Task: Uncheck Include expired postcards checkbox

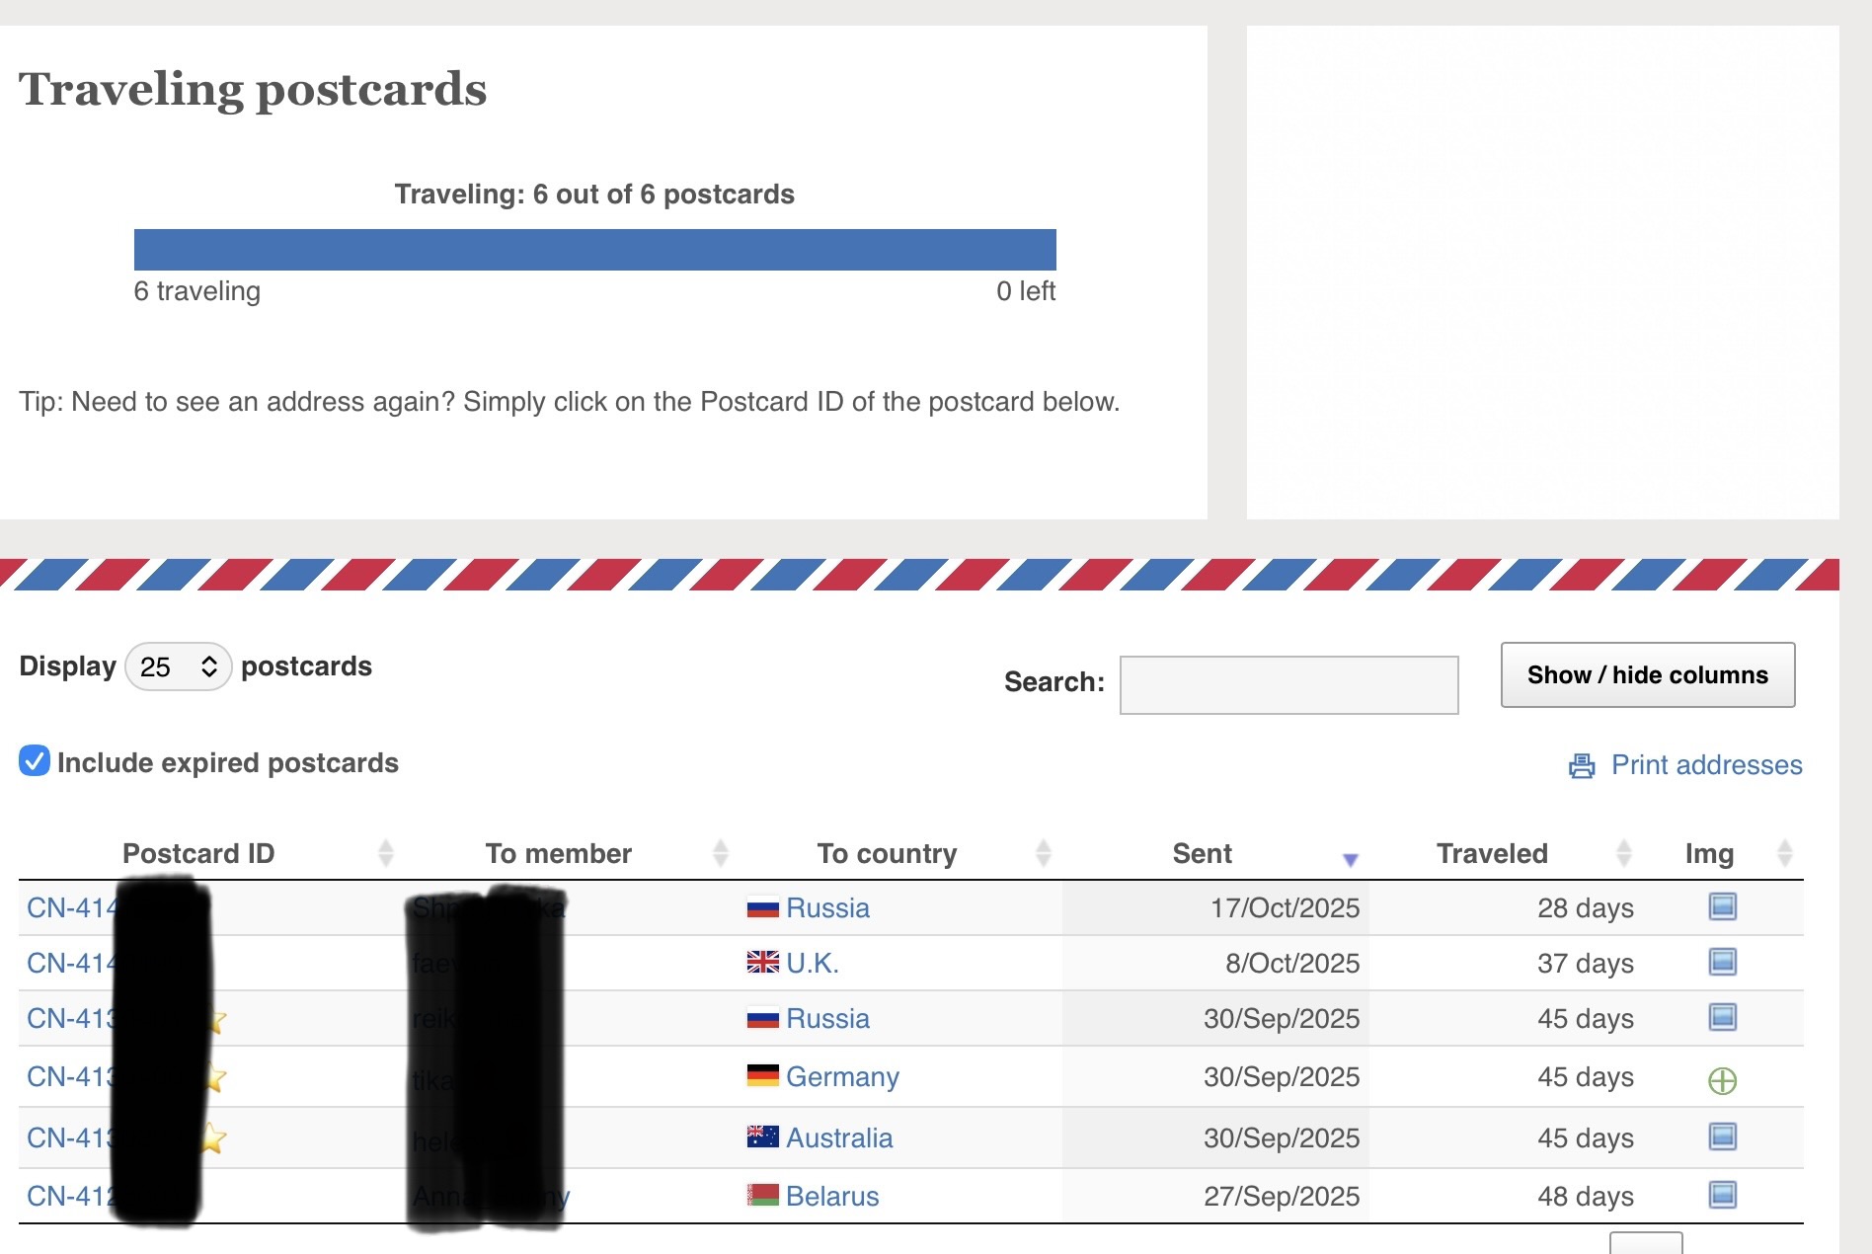Action: click(x=35, y=761)
